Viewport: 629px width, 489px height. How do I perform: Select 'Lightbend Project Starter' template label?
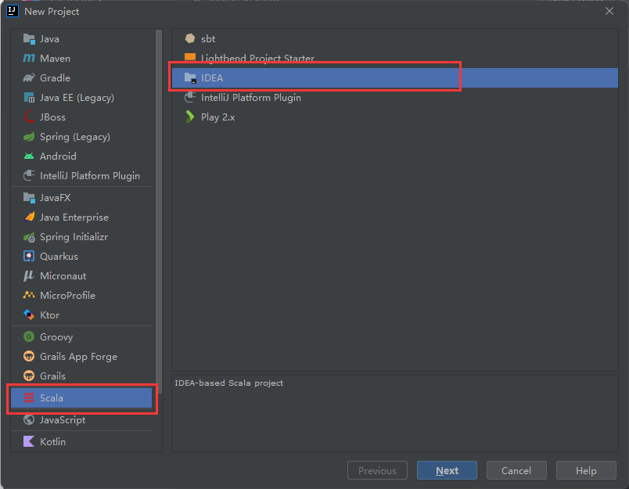257,58
